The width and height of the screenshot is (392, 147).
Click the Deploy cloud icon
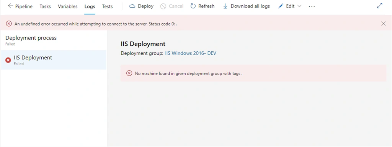132,6
